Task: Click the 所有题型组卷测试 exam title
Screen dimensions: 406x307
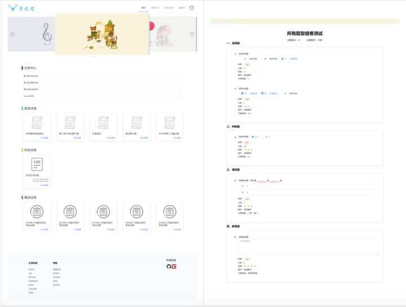Action: pos(304,33)
